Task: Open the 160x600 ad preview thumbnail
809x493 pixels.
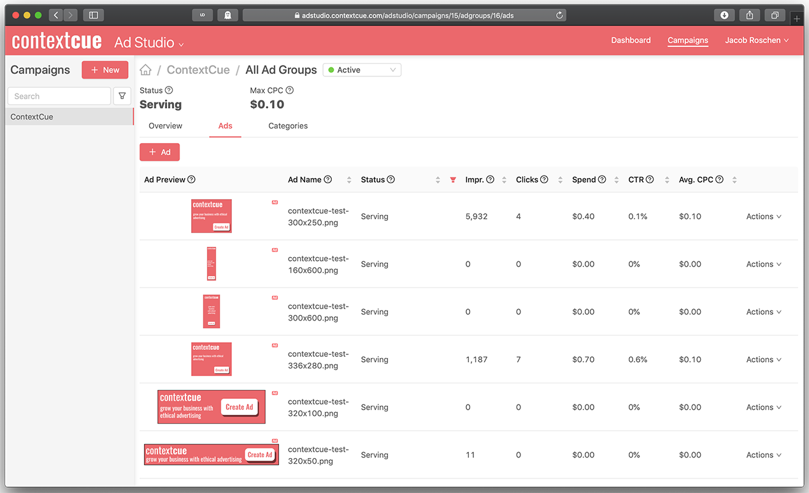Action: click(211, 264)
